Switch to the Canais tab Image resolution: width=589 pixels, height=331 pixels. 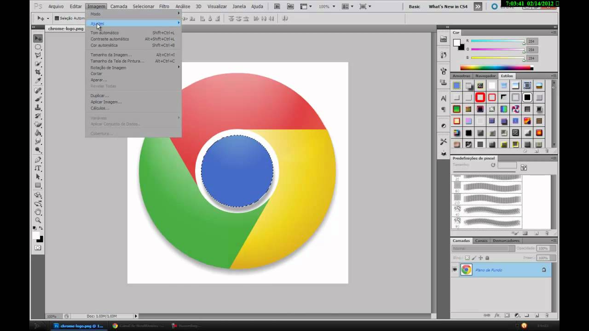[481, 240]
